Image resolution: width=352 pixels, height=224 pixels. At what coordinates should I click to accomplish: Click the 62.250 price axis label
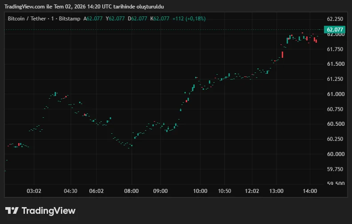335,19
